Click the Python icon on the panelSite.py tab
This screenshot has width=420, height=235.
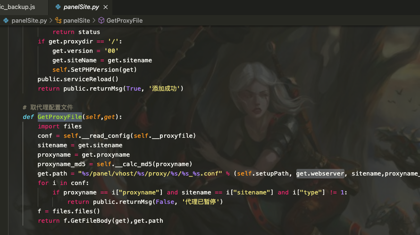pos(59,7)
